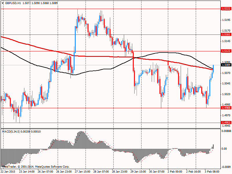
Task: Open the chart menu triangle beside GBPUSD,H1
Action: [3, 3]
